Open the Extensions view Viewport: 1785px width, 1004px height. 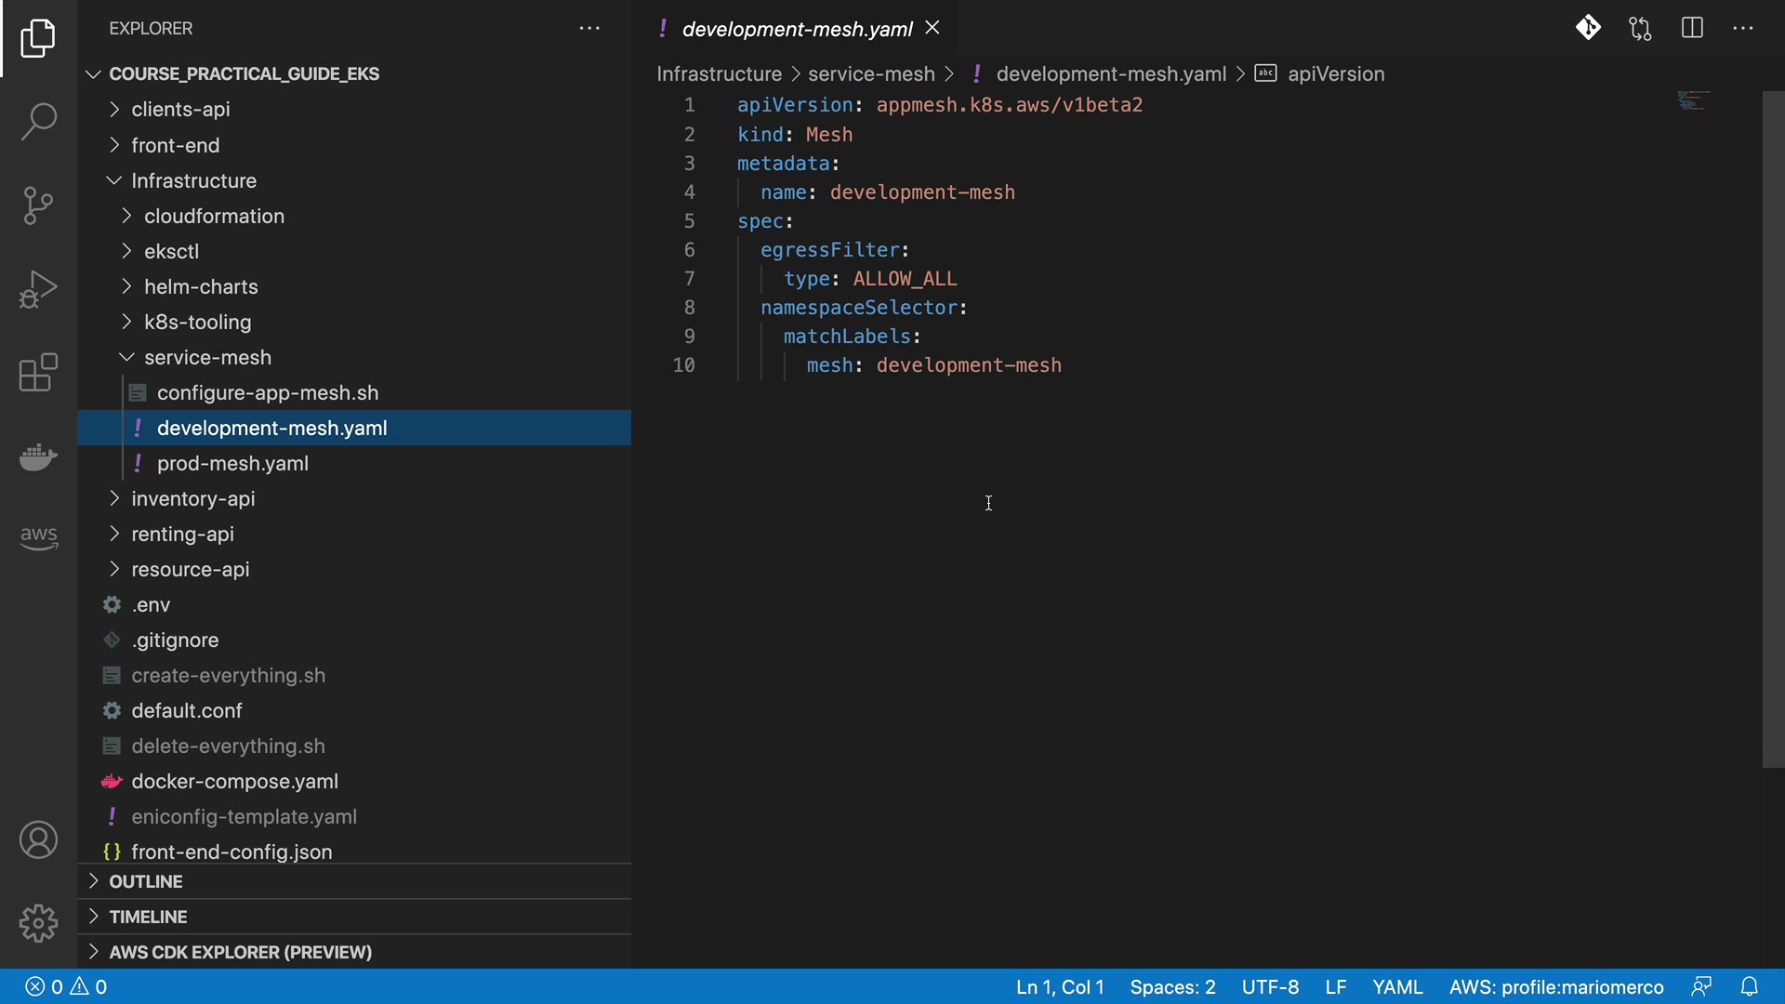pos(38,373)
